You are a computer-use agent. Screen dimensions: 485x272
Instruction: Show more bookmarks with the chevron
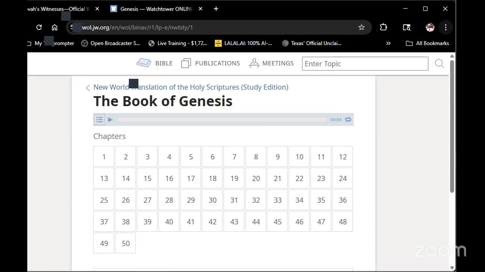pos(388,43)
